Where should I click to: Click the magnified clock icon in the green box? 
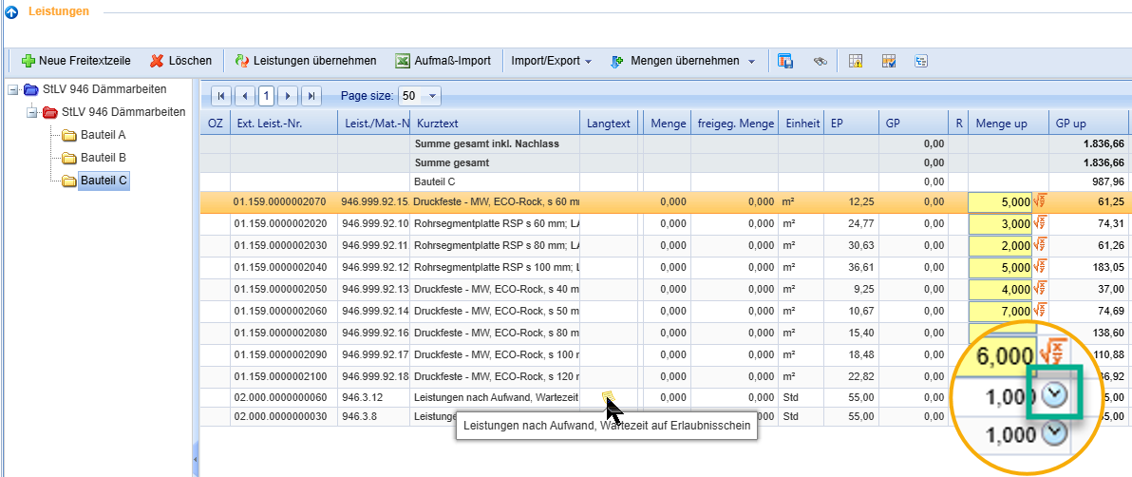[1053, 396]
